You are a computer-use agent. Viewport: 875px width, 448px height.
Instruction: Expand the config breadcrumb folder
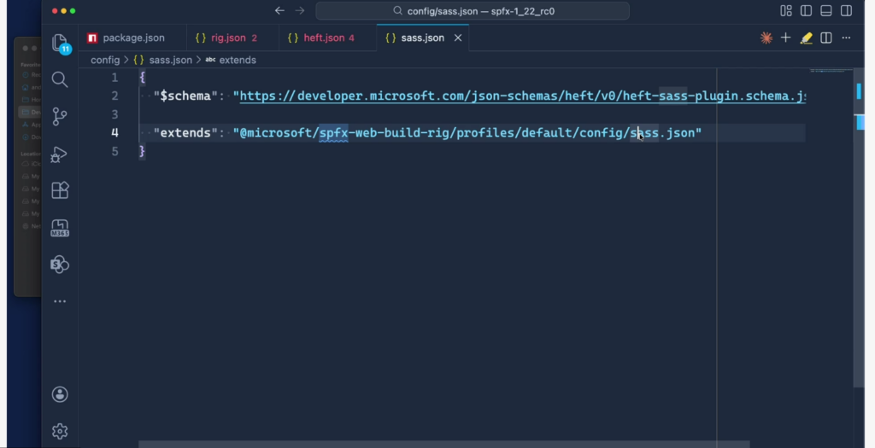tap(105, 60)
